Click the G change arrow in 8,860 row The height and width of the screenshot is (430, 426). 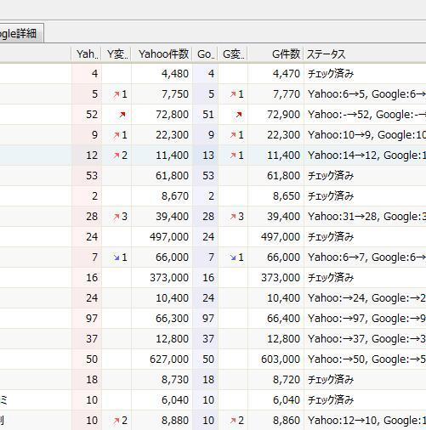tap(233, 421)
